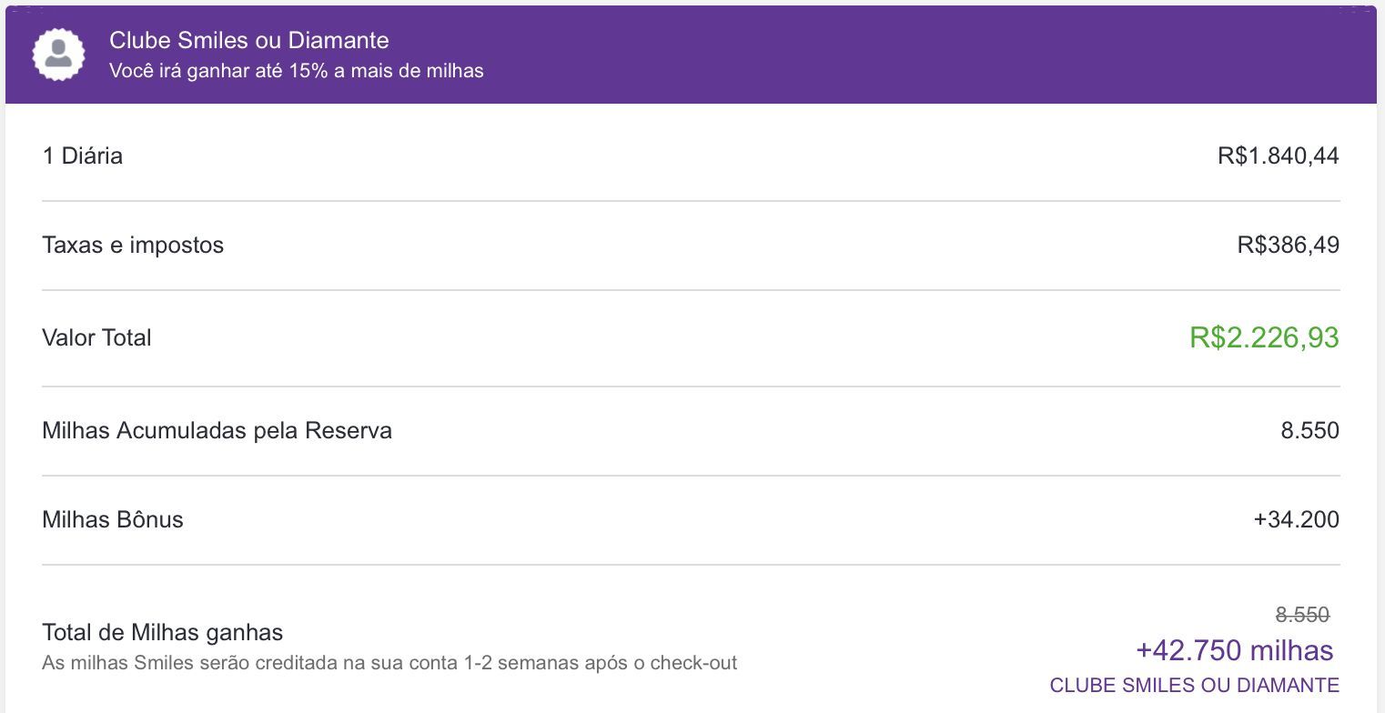
Task: Open the CLUBE SMILES OU DIAMANTE link
Action: click(1195, 686)
